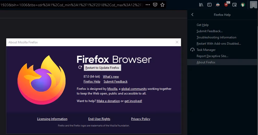Viewport: 258px width, 135px height.
Task: Open End-User Rights link
Action: point(99,119)
